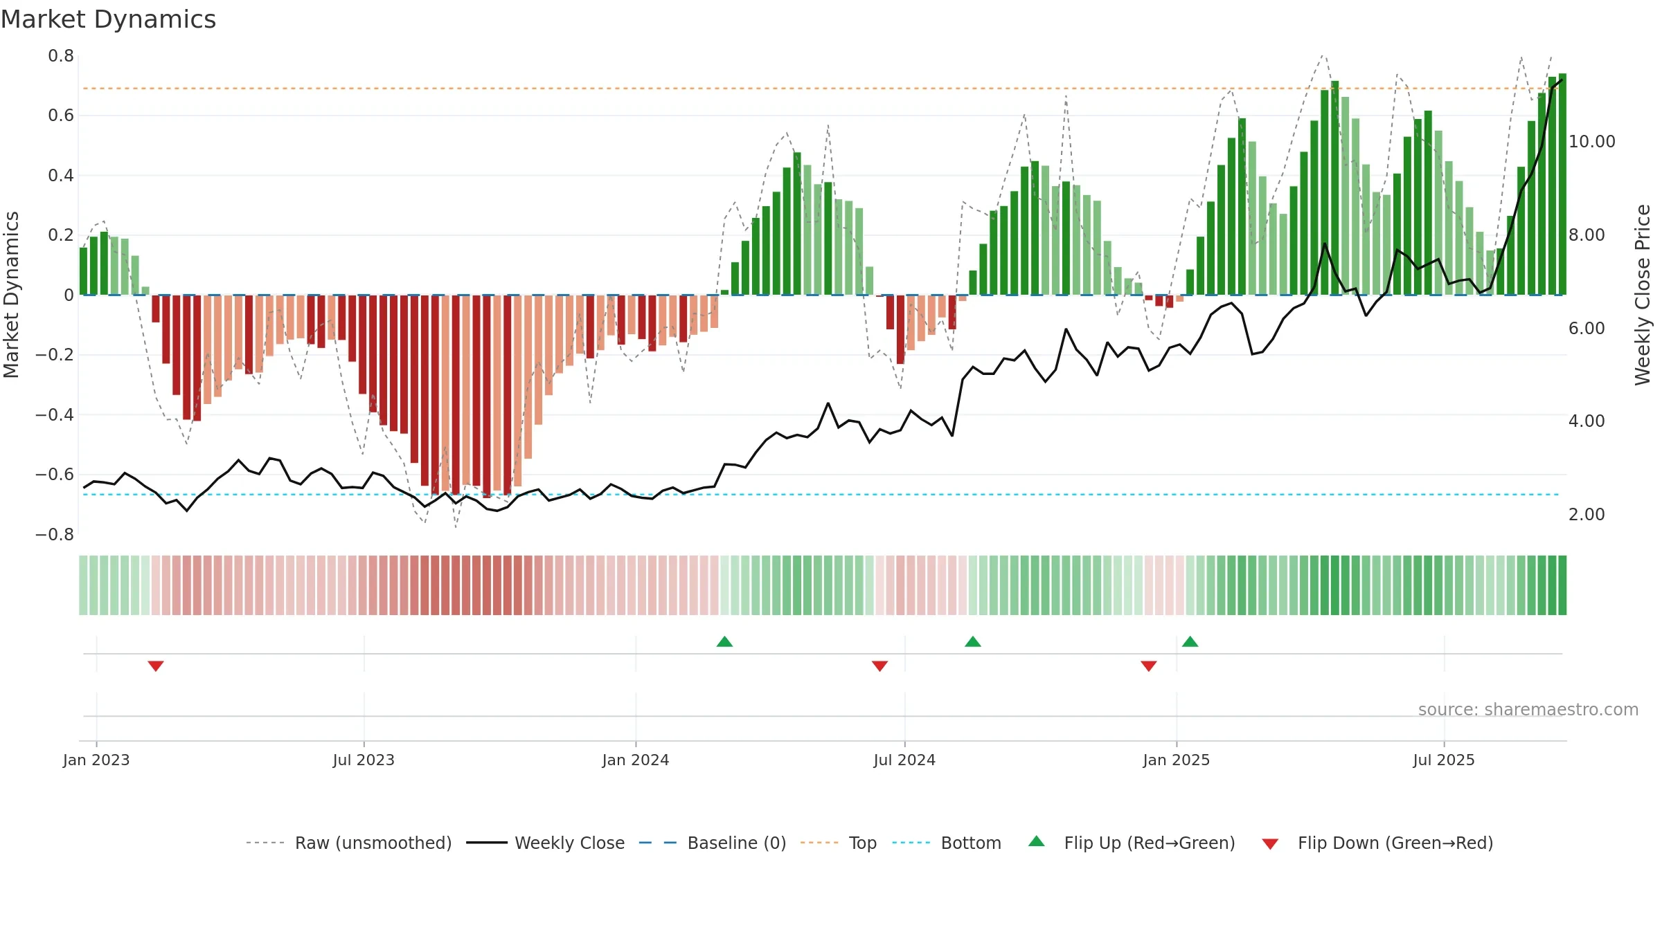
Task: Toggle the Baseline (0) legend entry
Action: (x=713, y=843)
